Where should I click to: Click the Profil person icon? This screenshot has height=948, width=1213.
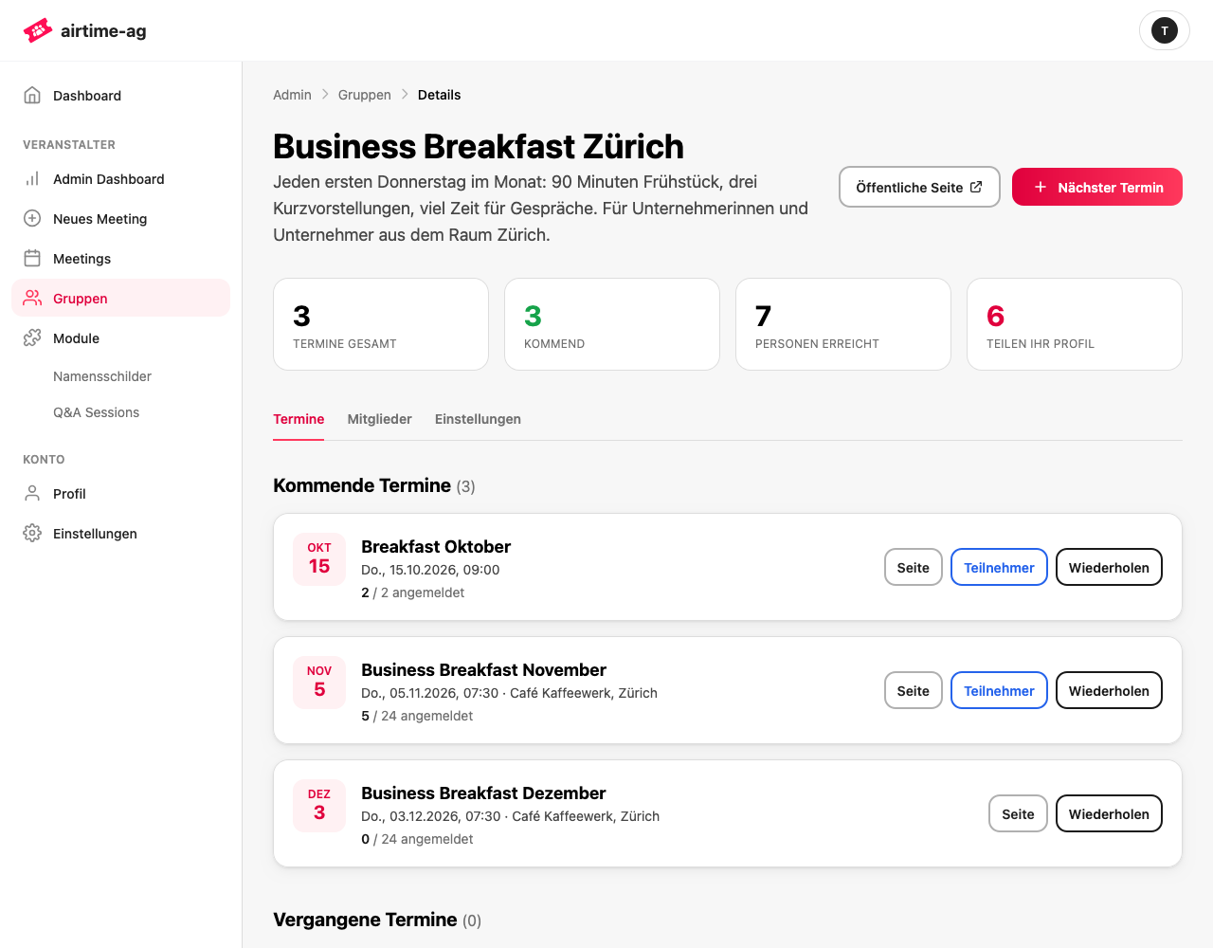coord(32,493)
